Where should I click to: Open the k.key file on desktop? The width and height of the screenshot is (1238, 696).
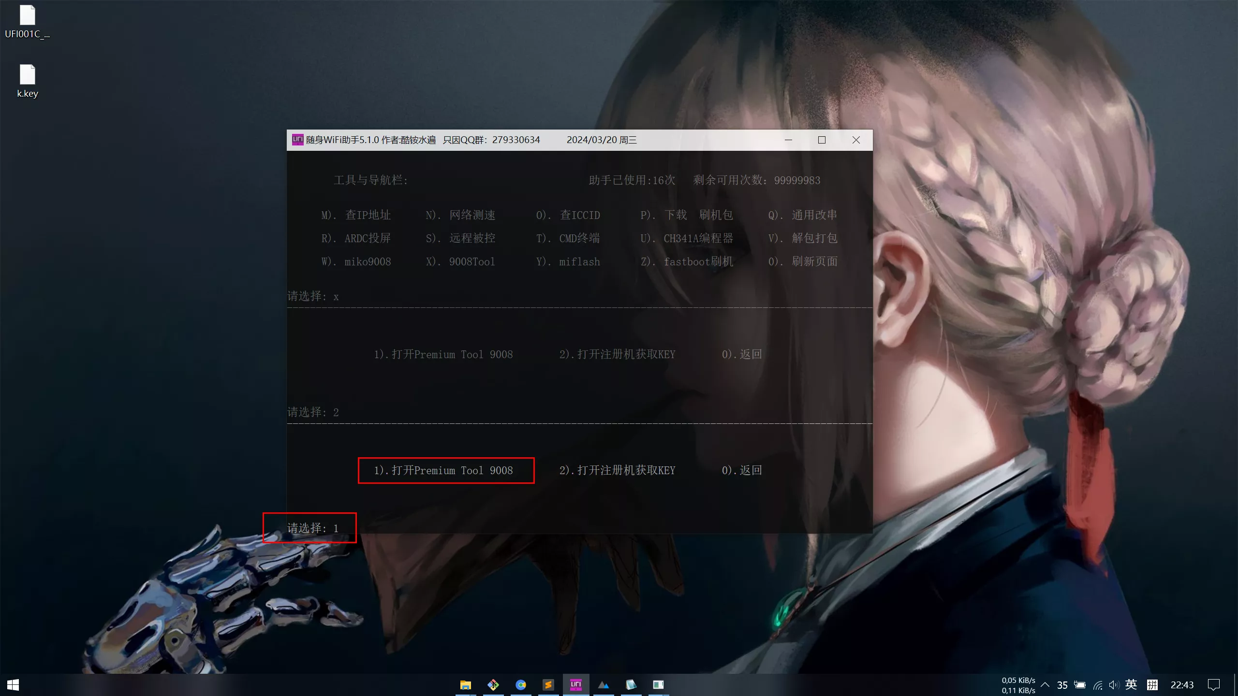27,81
